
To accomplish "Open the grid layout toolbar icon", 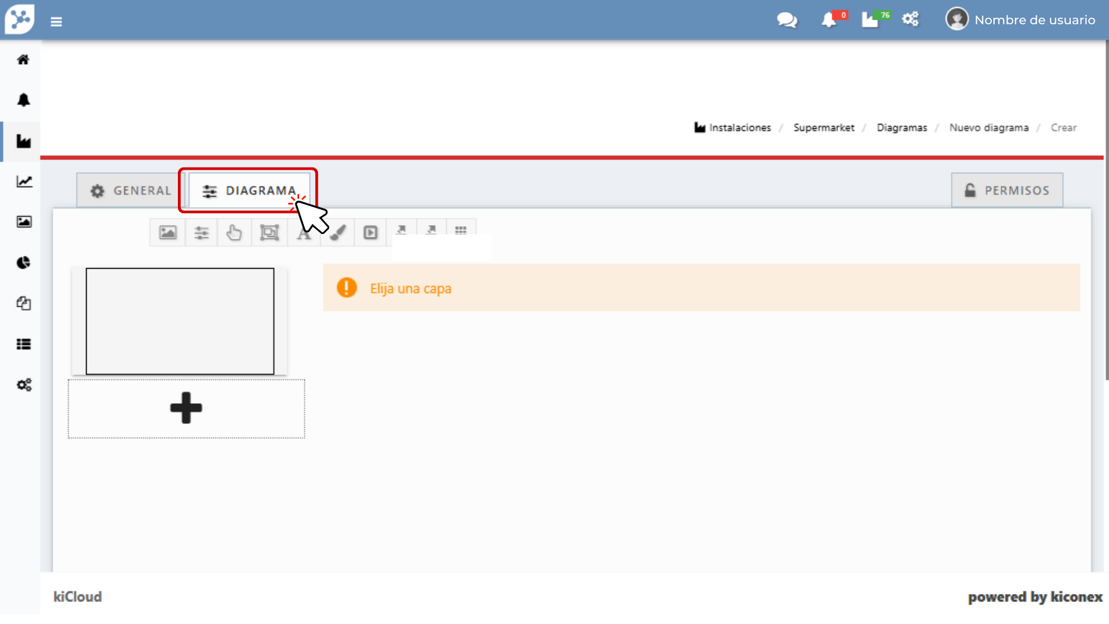I will 460,230.
